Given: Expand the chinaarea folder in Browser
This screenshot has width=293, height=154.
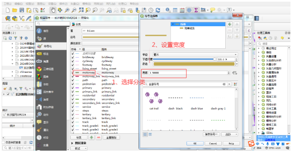Looking at the screenshot, I should 12,72.
